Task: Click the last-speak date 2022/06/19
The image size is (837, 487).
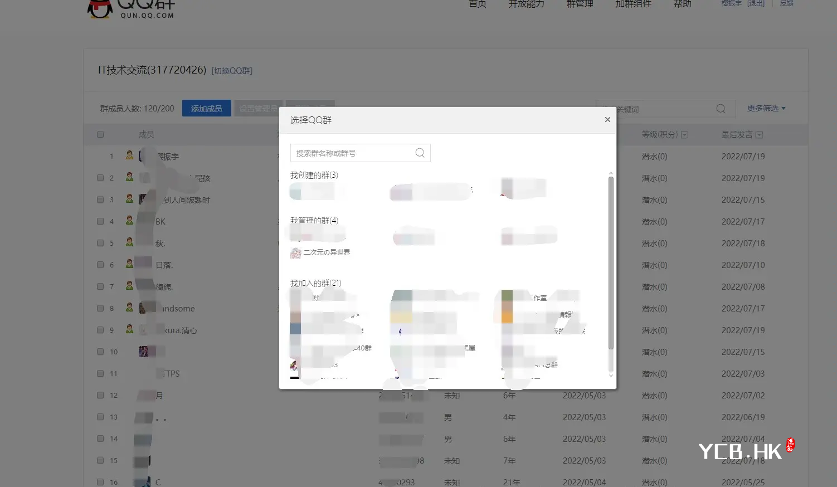Action: [x=743, y=417]
